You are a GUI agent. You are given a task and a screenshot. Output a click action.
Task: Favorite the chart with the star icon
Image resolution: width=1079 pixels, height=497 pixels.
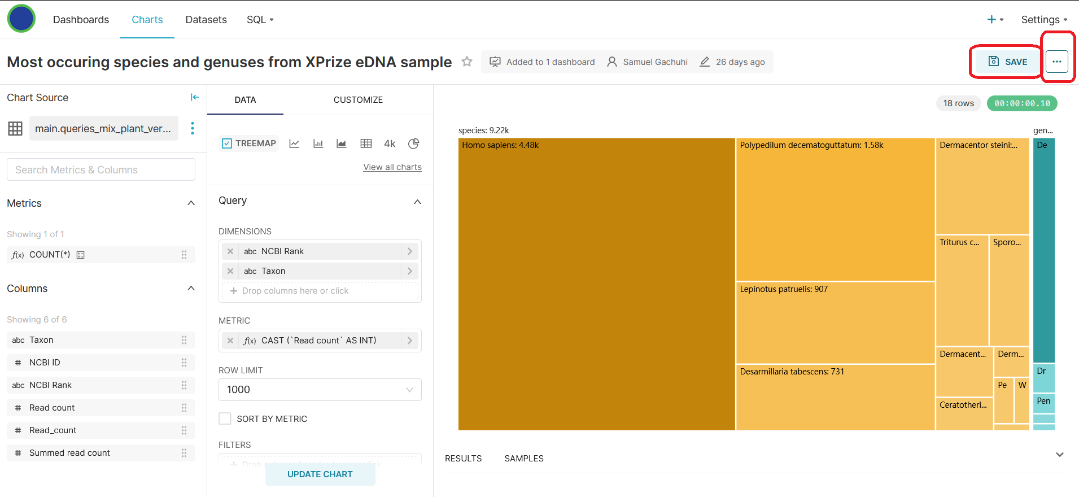click(467, 62)
